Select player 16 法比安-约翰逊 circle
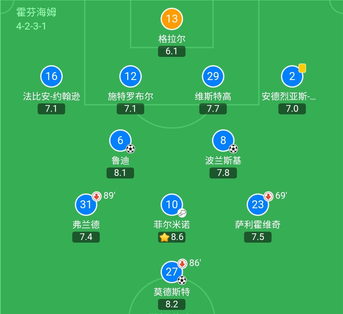This screenshot has height=314, width=343. 51,76
